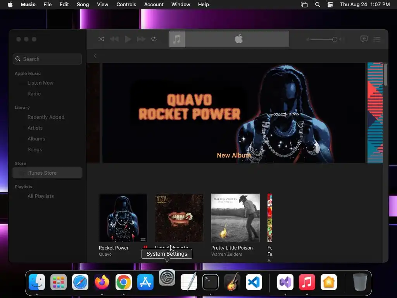The width and height of the screenshot is (397, 298).
Task: Open the File menu
Action: click(x=47, y=5)
